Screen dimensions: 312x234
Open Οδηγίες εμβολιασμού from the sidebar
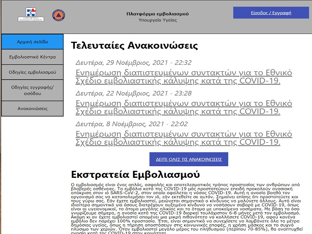32,72
